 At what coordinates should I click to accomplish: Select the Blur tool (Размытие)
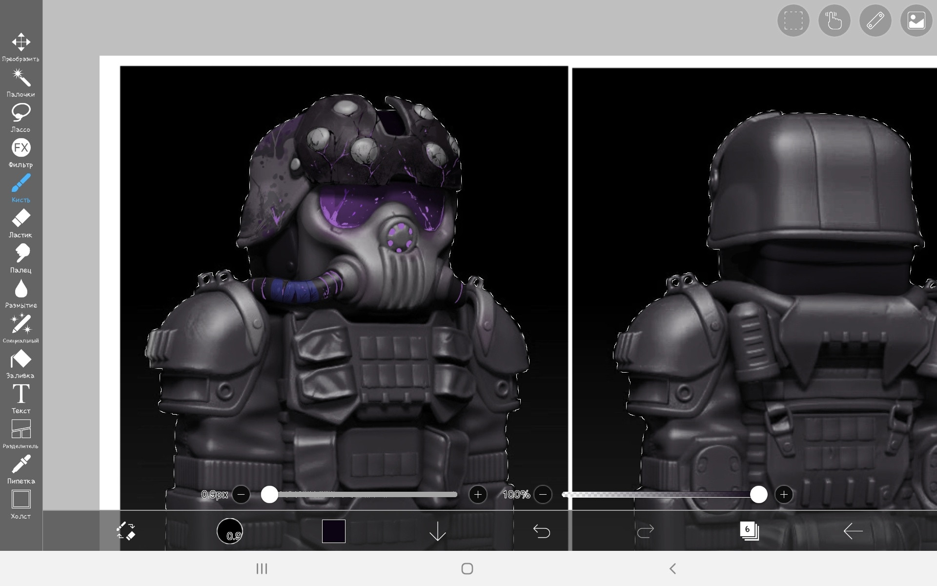point(21,293)
